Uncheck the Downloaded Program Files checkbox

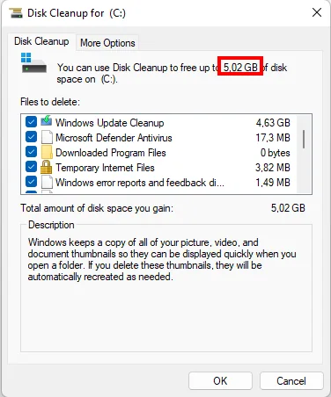coord(31,152)
